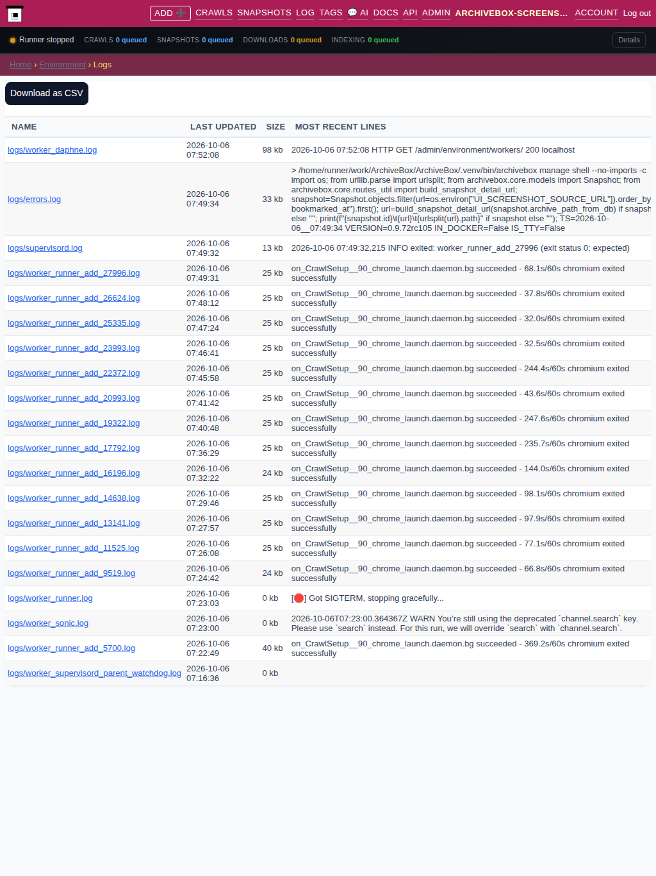The width and height of the screenshot is (656, 876).
Task: Open logs/worker_sonic.log
Action: pos(48,623)
